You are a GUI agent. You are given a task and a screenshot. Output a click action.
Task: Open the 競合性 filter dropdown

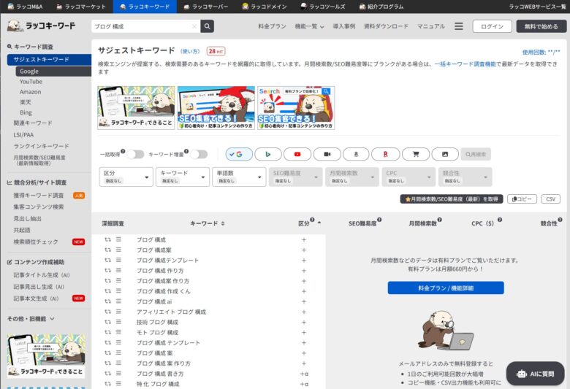pos(465,177)
